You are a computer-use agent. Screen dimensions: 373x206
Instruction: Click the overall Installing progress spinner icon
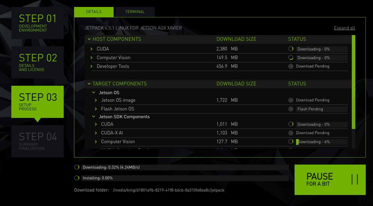coord(77,178)
